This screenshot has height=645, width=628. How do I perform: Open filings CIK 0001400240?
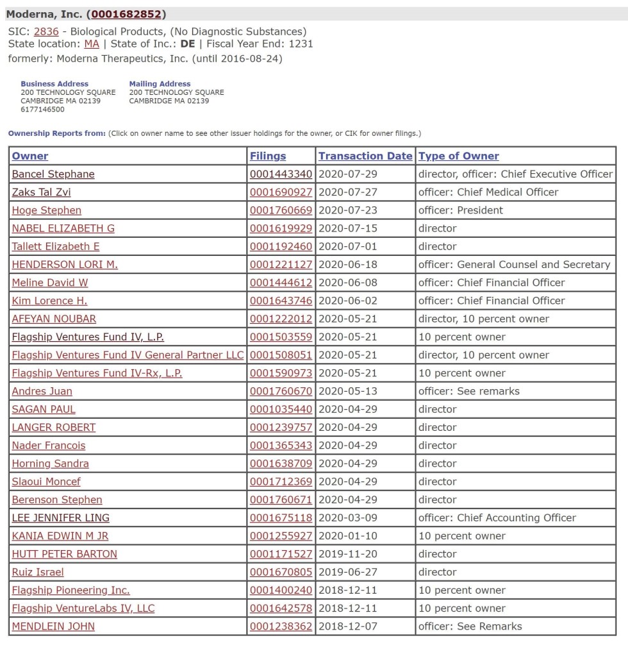(x=281, y=591)
